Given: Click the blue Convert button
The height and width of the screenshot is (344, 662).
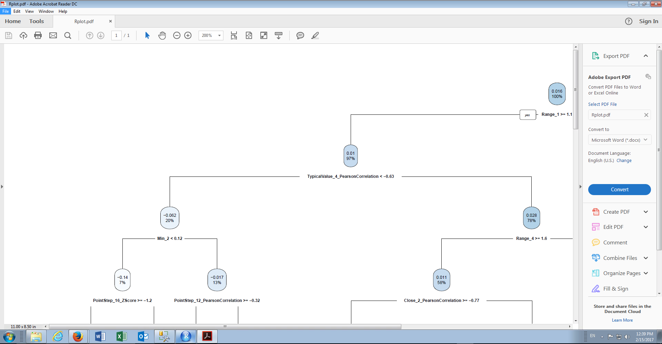Looking at the screenshot, I should pos(620,190).
